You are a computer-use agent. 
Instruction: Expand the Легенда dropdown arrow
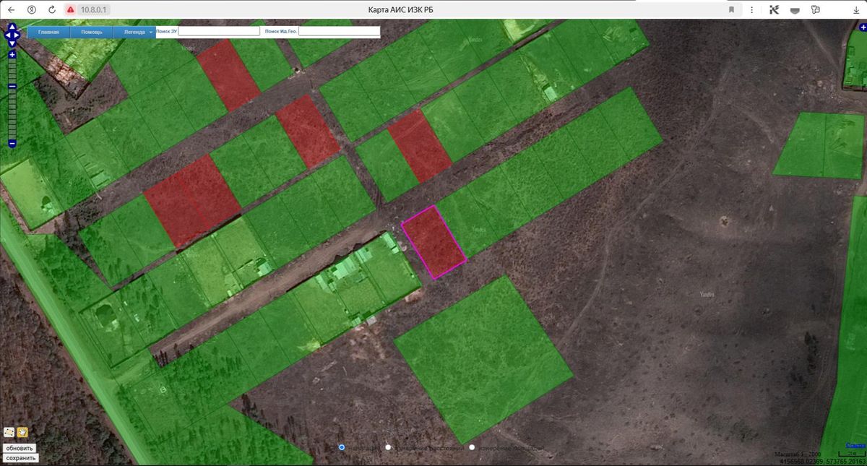point(151,33)
